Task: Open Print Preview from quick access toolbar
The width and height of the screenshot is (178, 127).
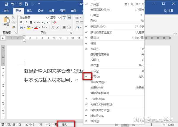Action: (x=27, y=4)
